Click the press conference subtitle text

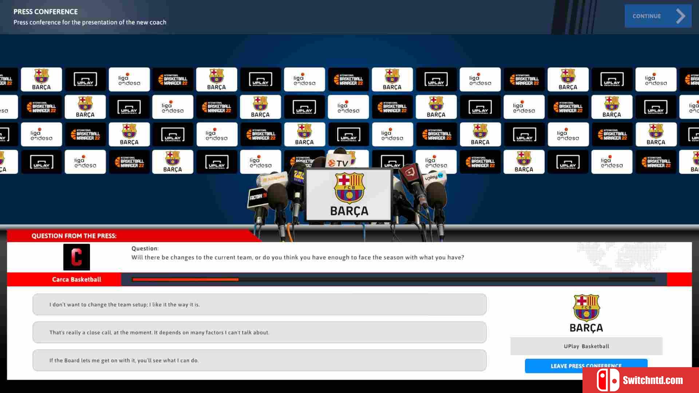click(x=90, y=22)
